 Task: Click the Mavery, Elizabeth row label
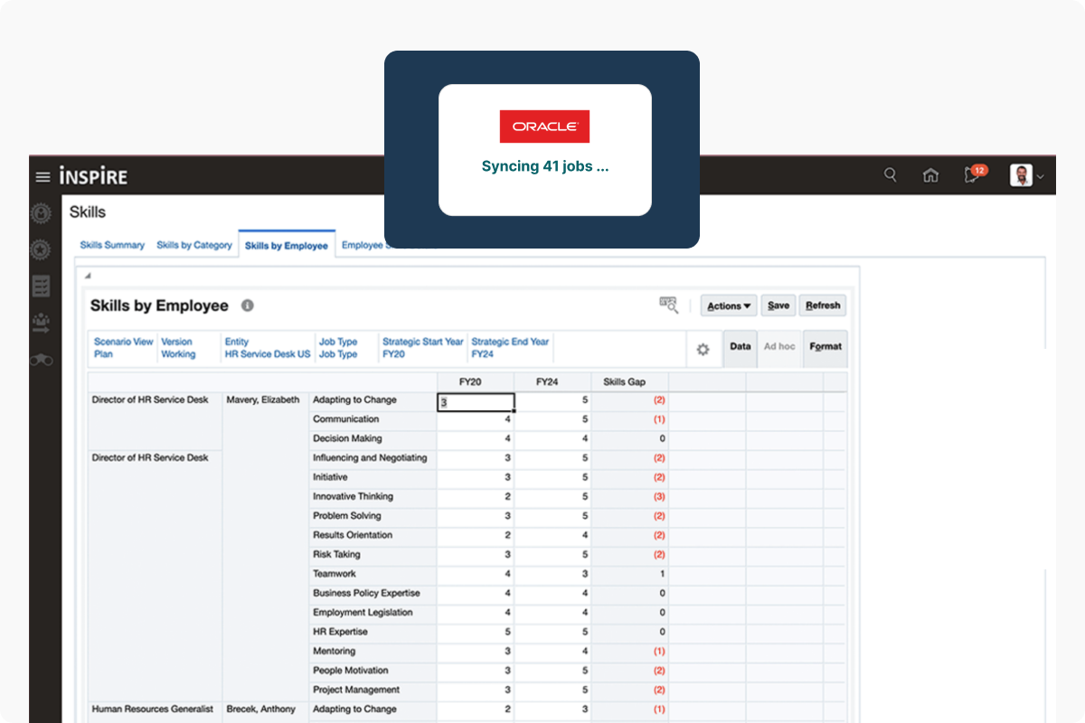point(262,399)
